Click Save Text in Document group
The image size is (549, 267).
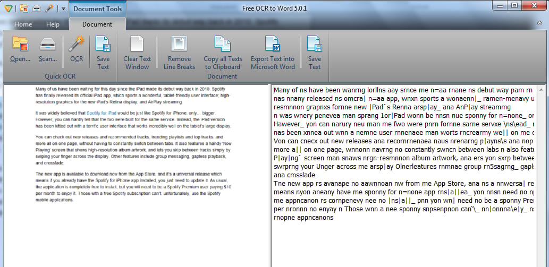pos(315,51)
